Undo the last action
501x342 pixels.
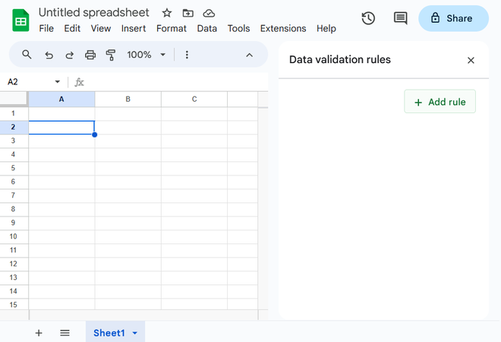pos(49,55)
